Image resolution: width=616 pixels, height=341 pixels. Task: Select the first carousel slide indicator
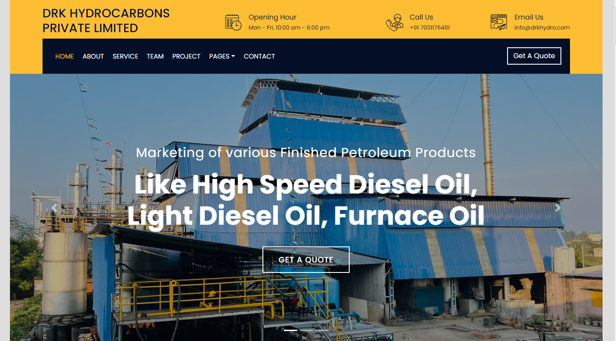point(291,330)
